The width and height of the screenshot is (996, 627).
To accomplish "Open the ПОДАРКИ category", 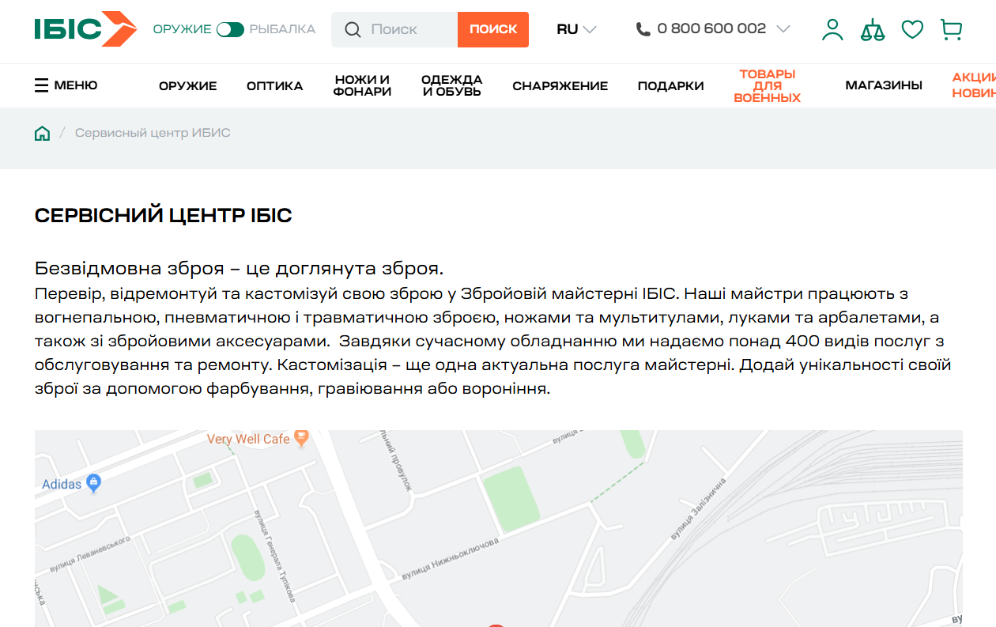I will tap(671, 86).
